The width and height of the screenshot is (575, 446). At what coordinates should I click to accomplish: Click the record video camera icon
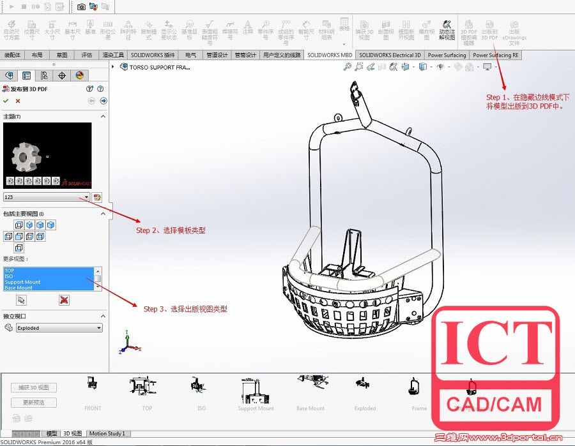(93, 6)
